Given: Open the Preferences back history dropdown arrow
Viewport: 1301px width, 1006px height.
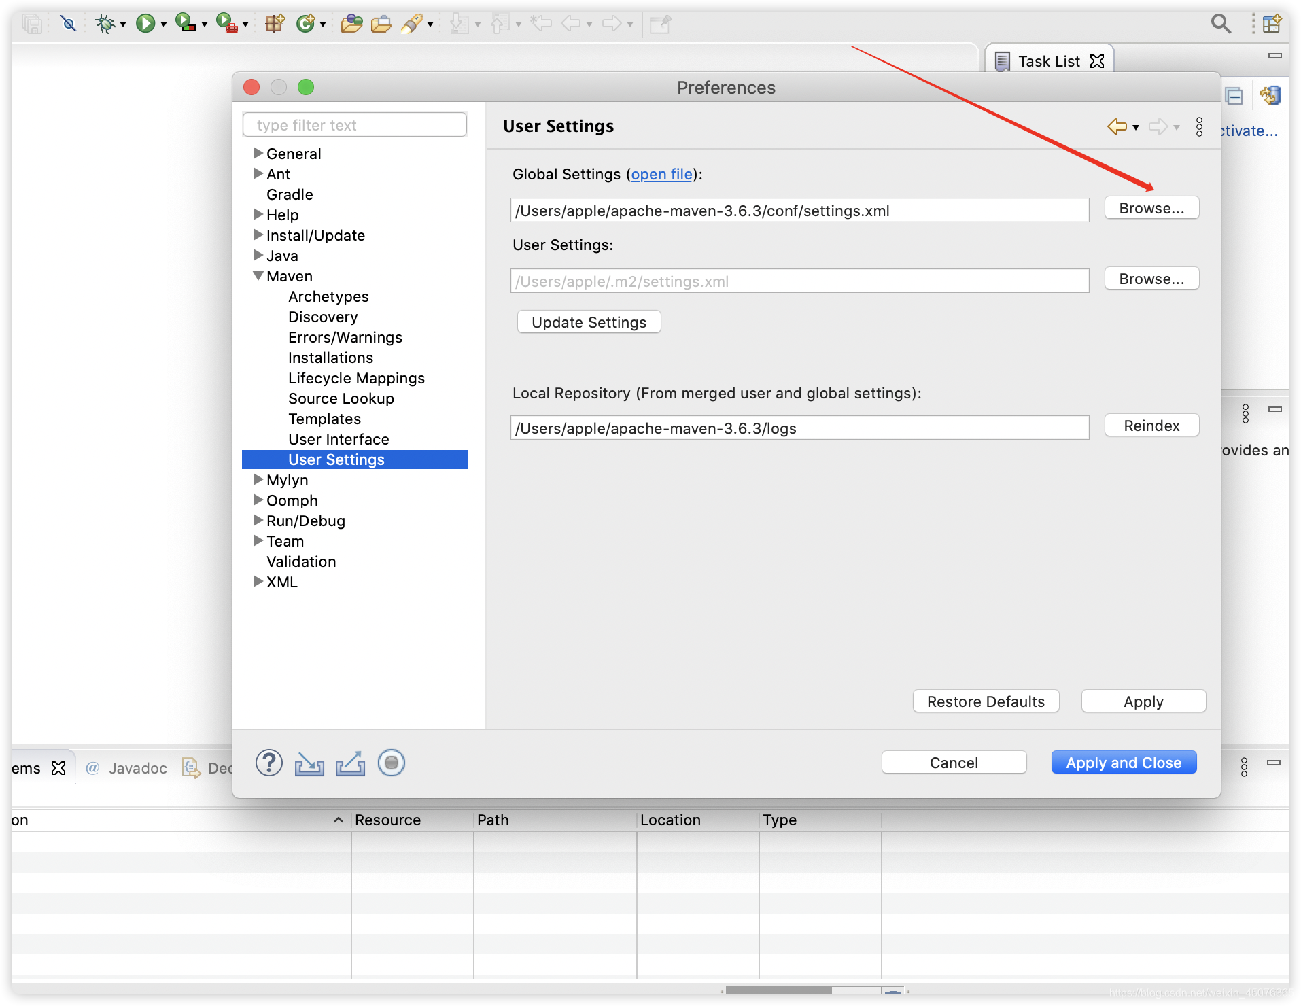Looking at the screenshot, I should click(x=1136, y=127).
